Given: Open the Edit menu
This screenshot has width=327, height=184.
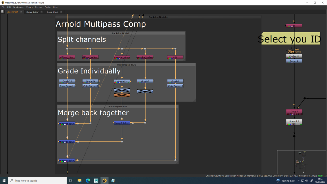Looking at the screenshot, I should point(9,7).
